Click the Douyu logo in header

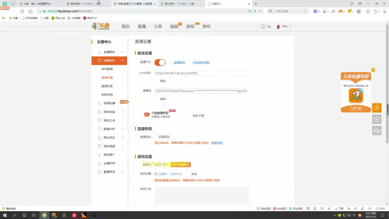coord(100,26)
